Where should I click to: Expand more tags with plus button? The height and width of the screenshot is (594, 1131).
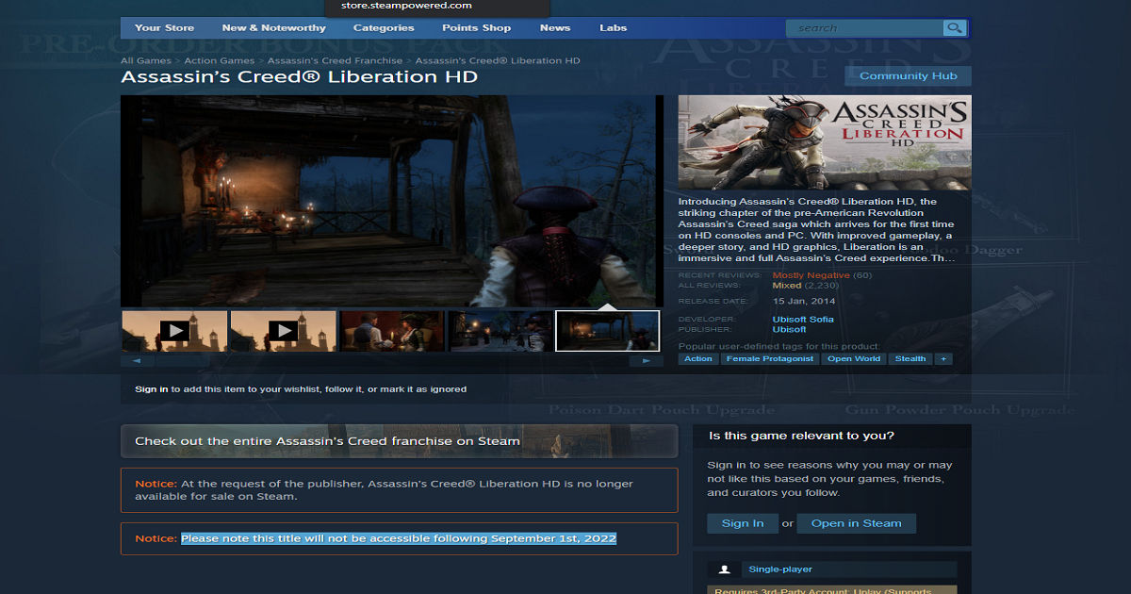tap(943, 359)
